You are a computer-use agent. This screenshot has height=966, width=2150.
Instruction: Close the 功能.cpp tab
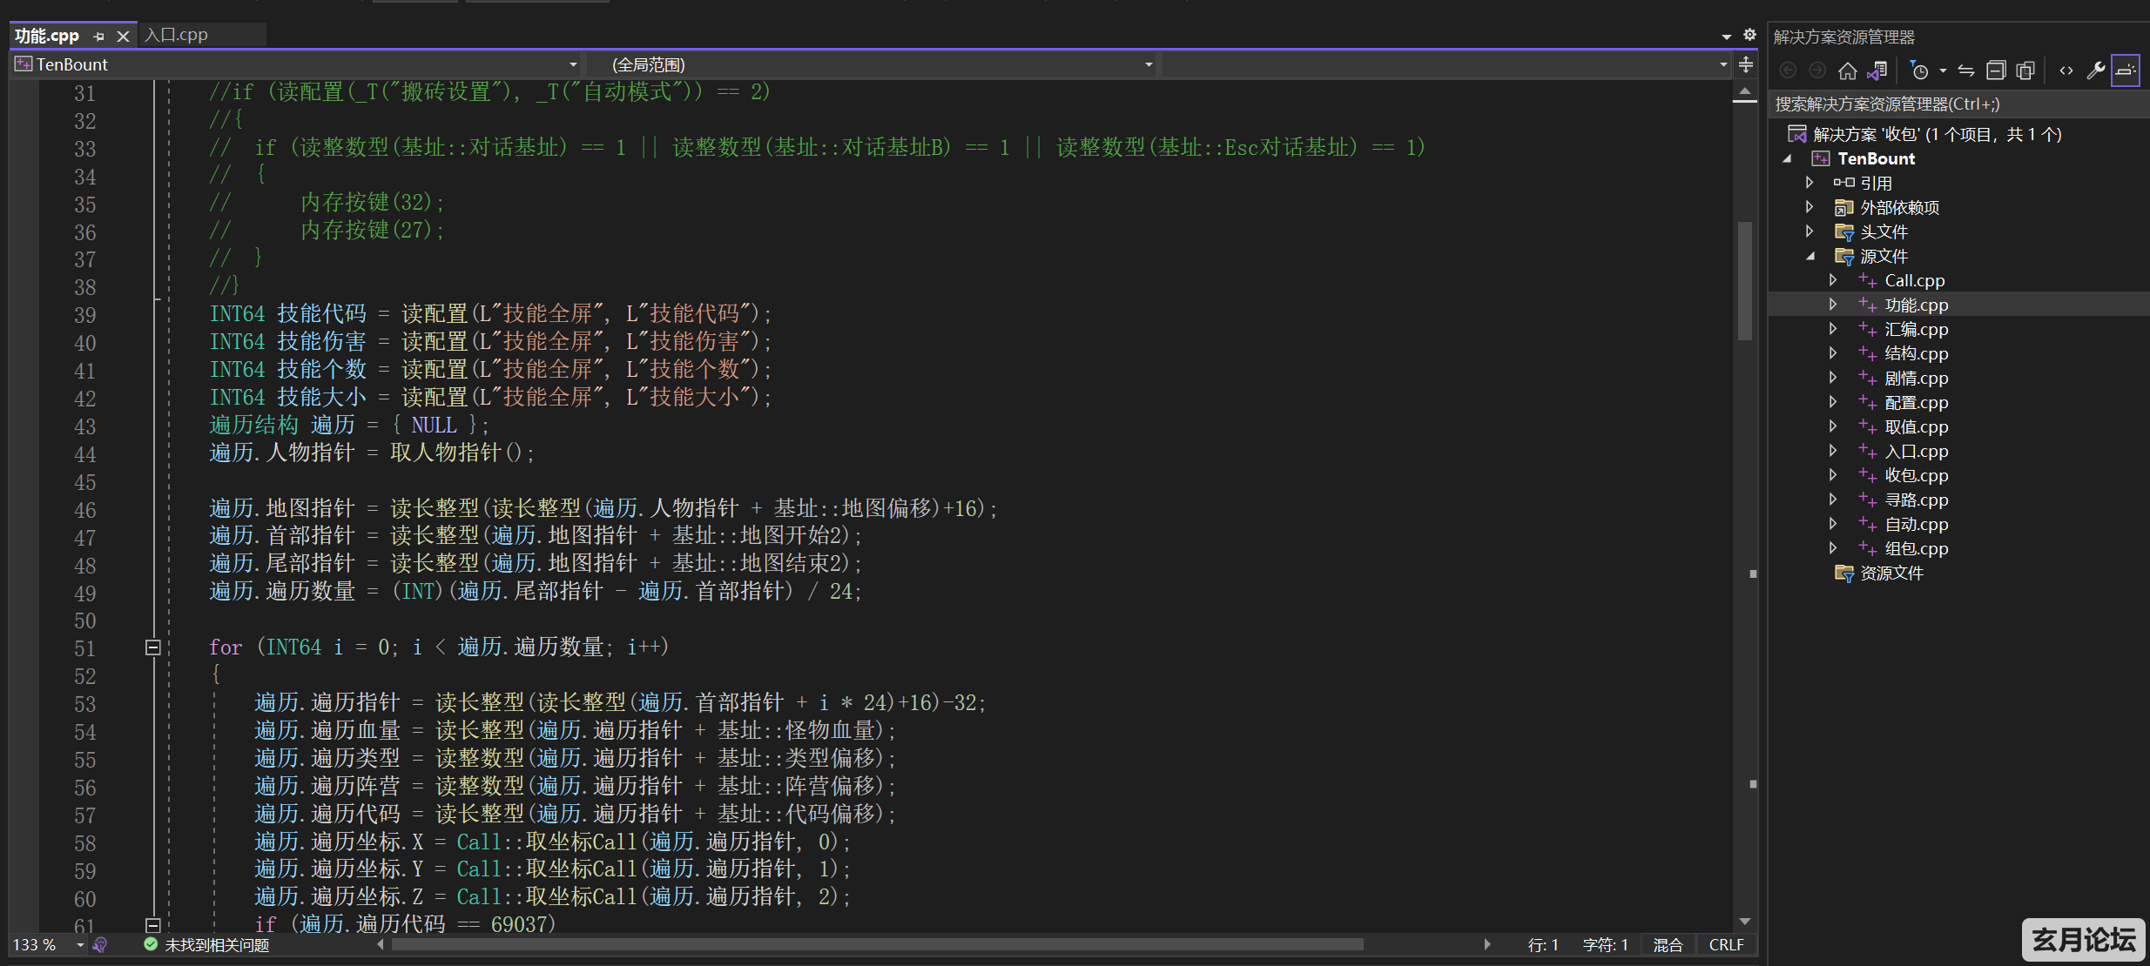coord(123,37)
